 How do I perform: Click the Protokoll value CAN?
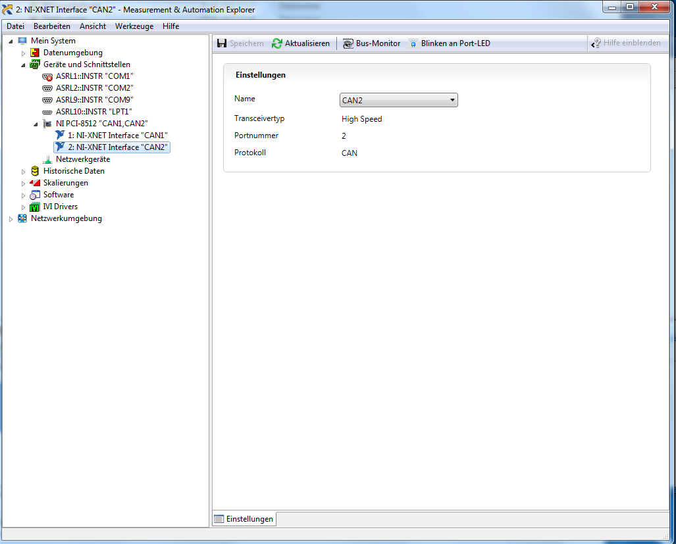pos(350,153)
